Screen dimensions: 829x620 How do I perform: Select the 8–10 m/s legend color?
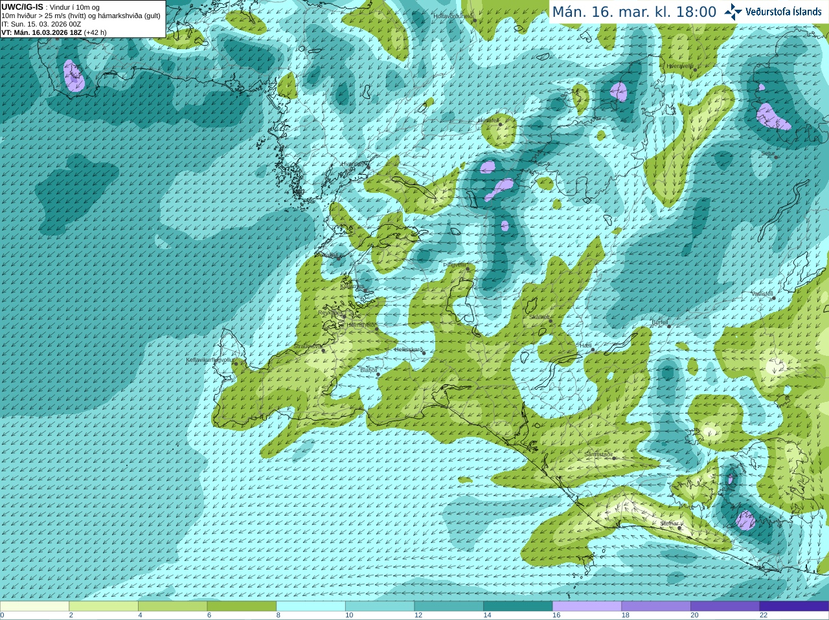(311, 606)
